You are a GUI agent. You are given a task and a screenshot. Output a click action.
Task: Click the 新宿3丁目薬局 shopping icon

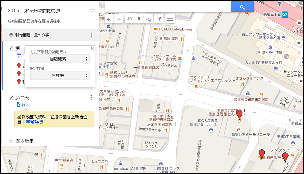coord(293,142)
